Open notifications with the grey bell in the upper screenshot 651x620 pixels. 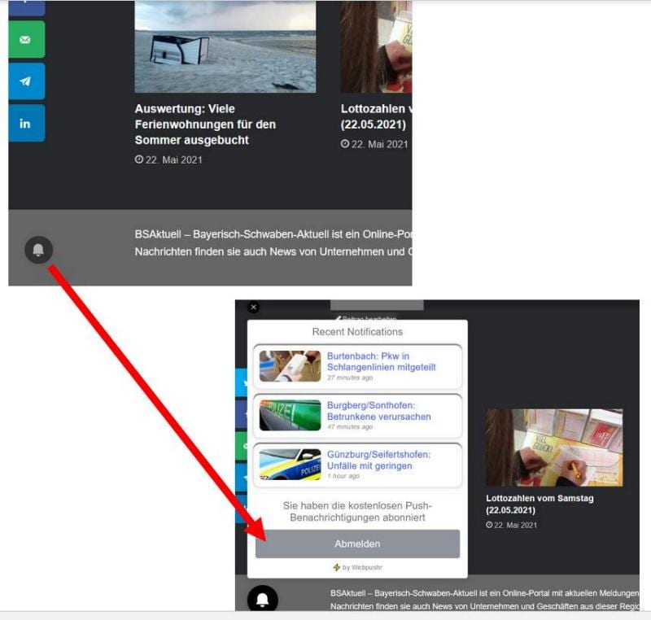point(38,250)
